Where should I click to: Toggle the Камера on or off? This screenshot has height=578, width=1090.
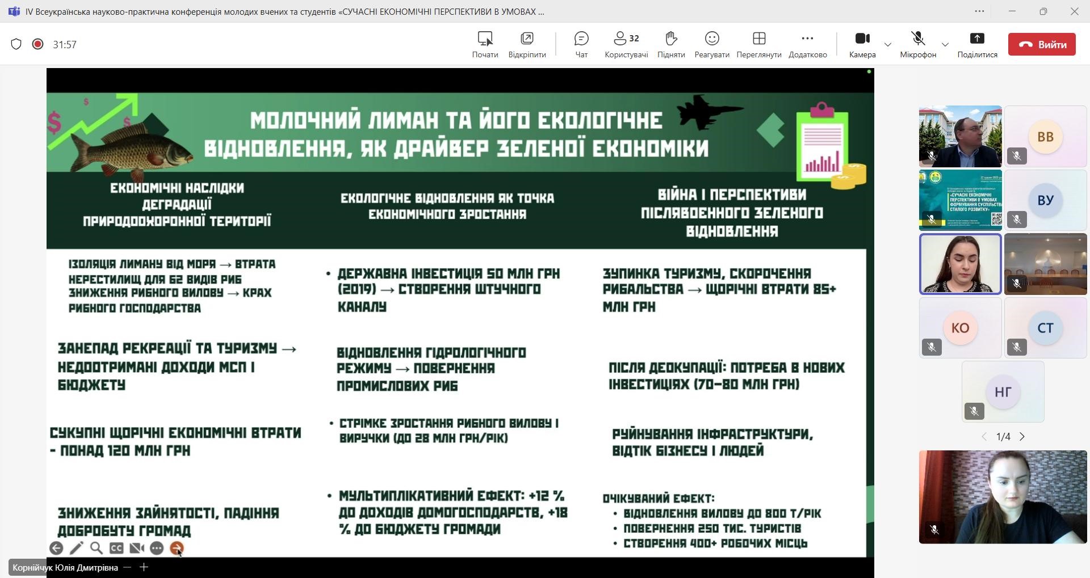[862, 44]
